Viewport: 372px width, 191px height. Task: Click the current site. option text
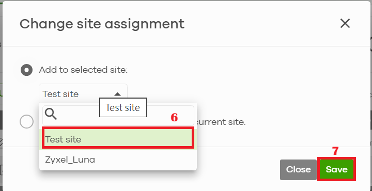221,122
